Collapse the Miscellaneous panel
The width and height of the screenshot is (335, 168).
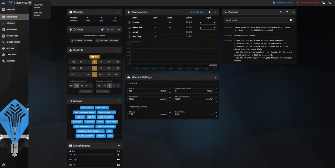click(x=119, y=146)
